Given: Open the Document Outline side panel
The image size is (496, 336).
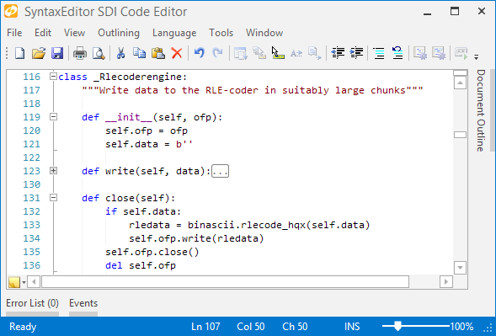Looking at the screenshot, I should [481, 110].
